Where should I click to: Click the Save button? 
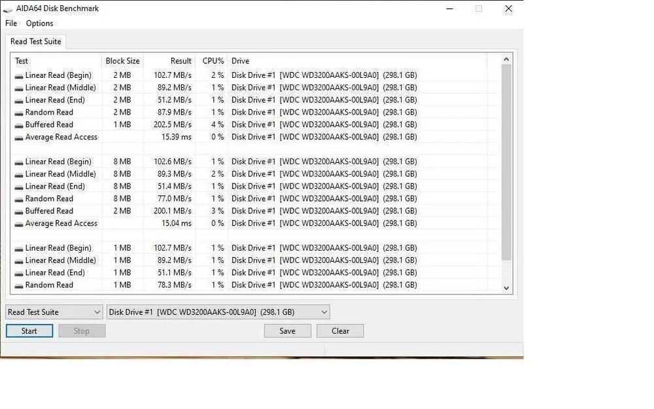(287, 331)
